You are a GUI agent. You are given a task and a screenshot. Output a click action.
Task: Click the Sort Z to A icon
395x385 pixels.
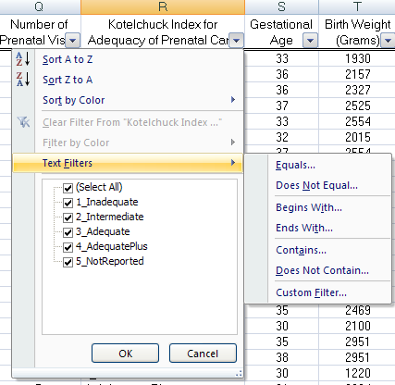tap(23, 80)
